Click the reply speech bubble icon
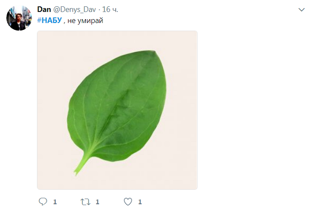Viewport: 312px width, 211px height. point(43,202)
